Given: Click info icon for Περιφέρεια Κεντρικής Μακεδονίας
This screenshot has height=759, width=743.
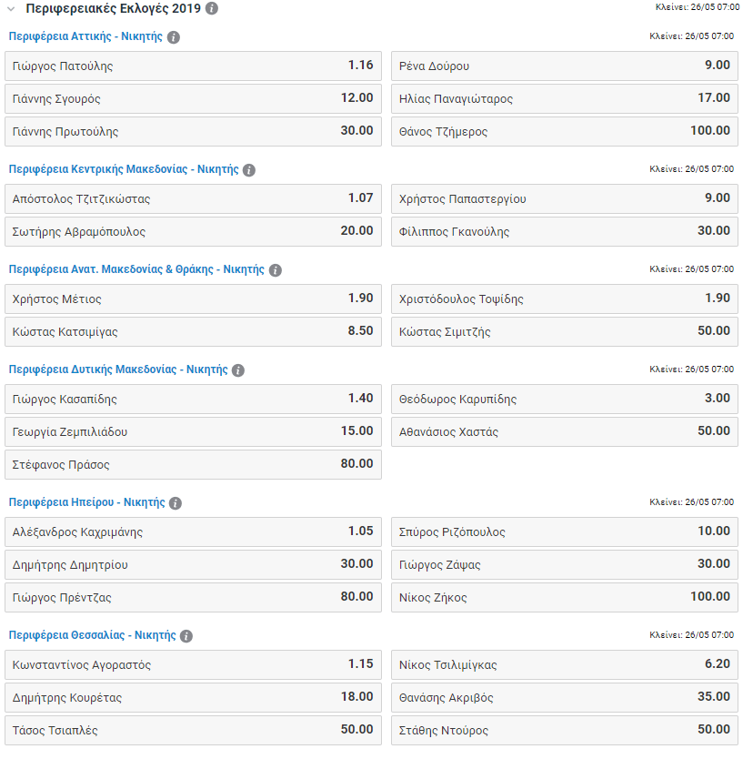Looking at the screenshot, I should pyautogui.click(x=249, y=170).
